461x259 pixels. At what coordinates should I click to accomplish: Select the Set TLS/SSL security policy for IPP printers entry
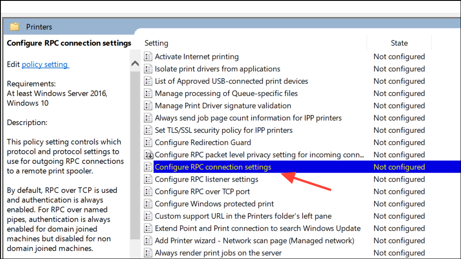tap(223, 130)
